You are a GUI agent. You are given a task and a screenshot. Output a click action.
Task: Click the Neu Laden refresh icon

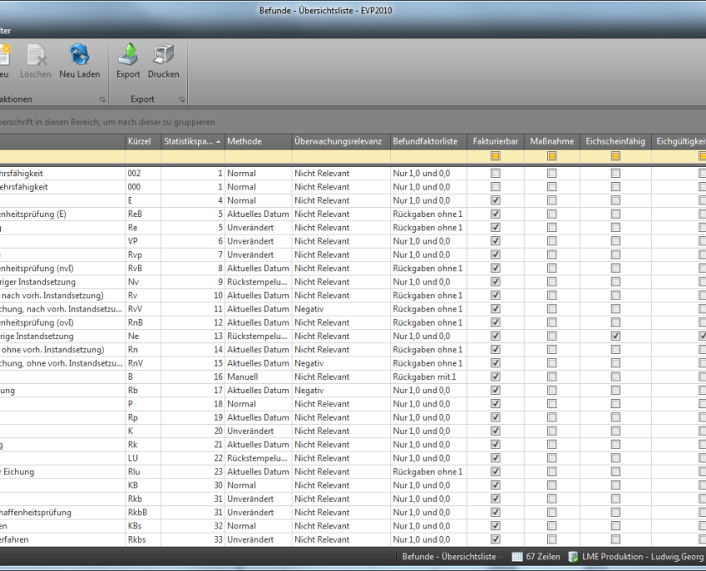point(79,54)
